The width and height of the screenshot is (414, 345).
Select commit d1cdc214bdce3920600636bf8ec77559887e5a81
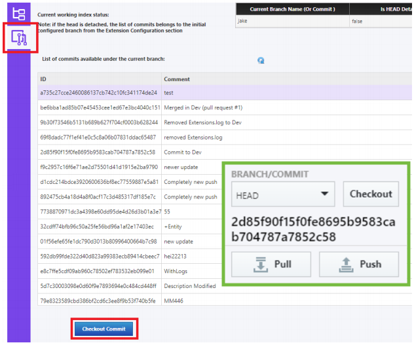tap(130, 182)
